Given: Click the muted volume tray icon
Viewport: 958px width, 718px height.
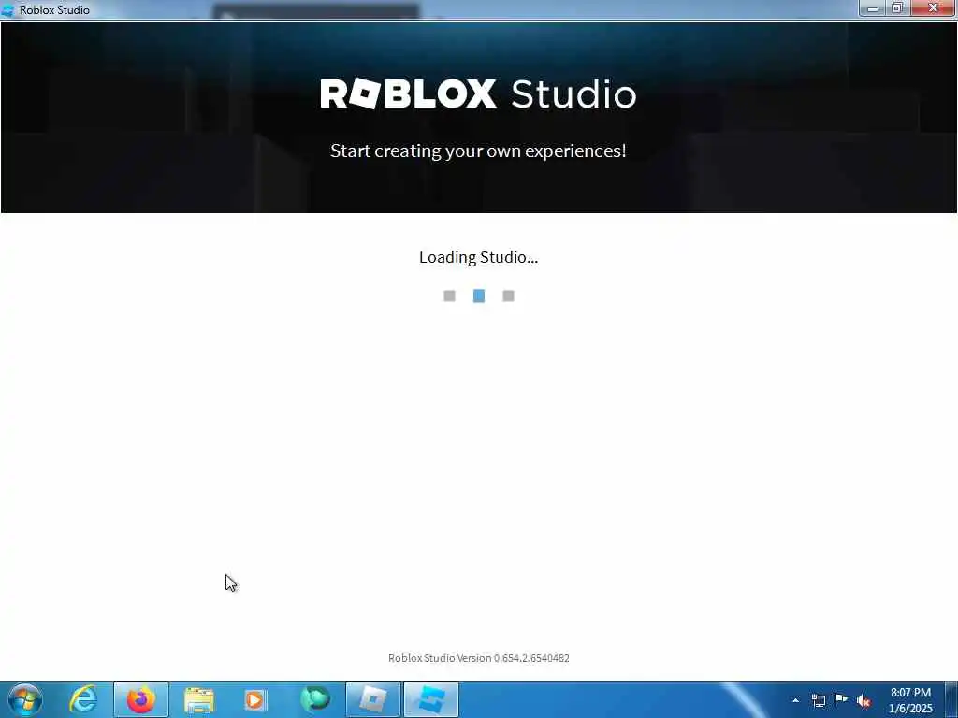Looking at the screenshot, I should [864, 701].
